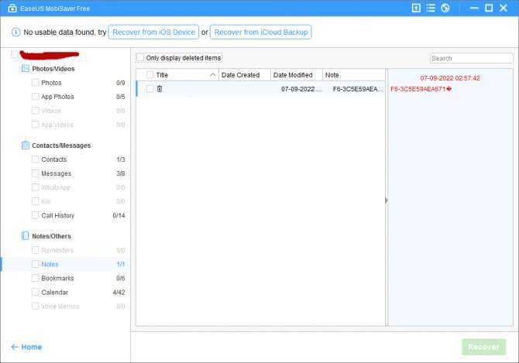This screenshot has height=363, width=519.
Task: Click the 07-09-2022 date modified cell
Action: tap(301, 89)
